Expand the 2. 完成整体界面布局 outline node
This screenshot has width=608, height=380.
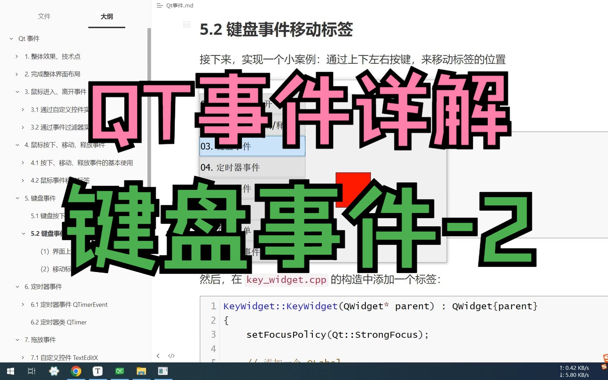pyautogui.click(x=17, y=74)
